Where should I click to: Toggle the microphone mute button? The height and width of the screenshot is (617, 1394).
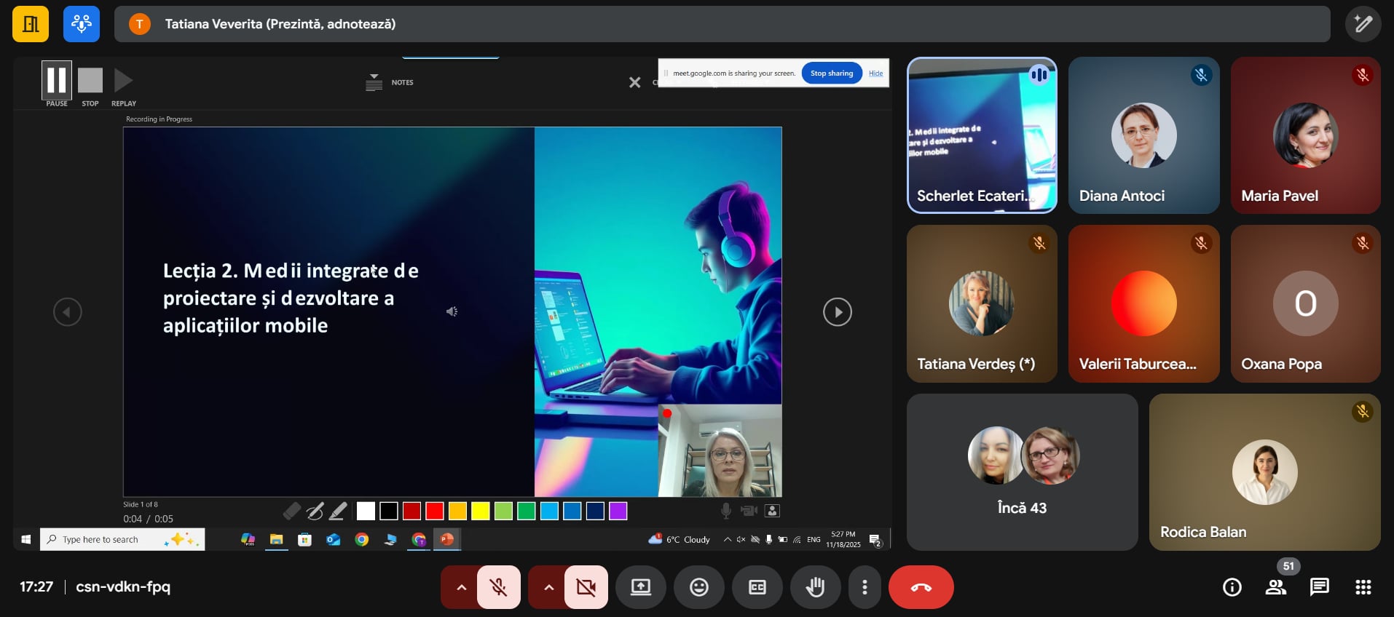499,587
